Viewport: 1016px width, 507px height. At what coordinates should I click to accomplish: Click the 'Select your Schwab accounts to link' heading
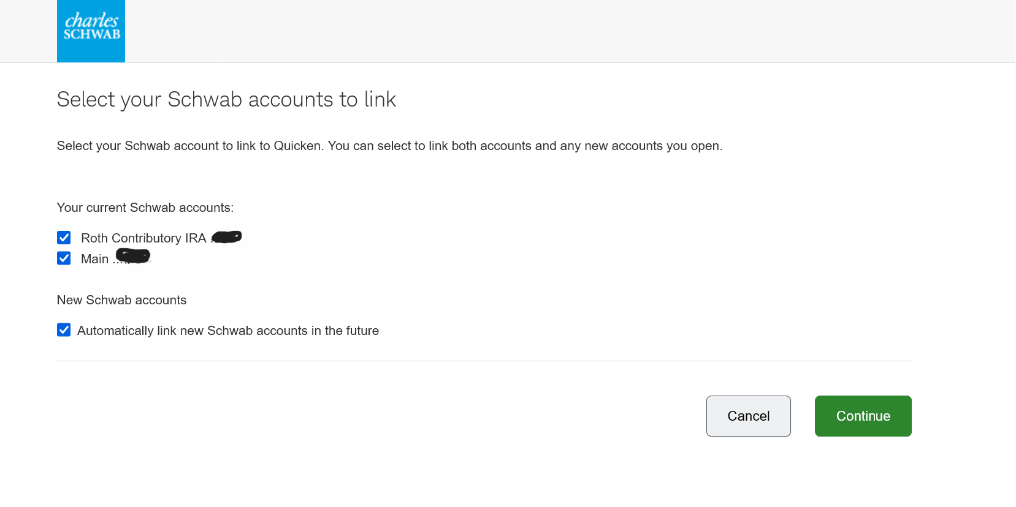226,99
